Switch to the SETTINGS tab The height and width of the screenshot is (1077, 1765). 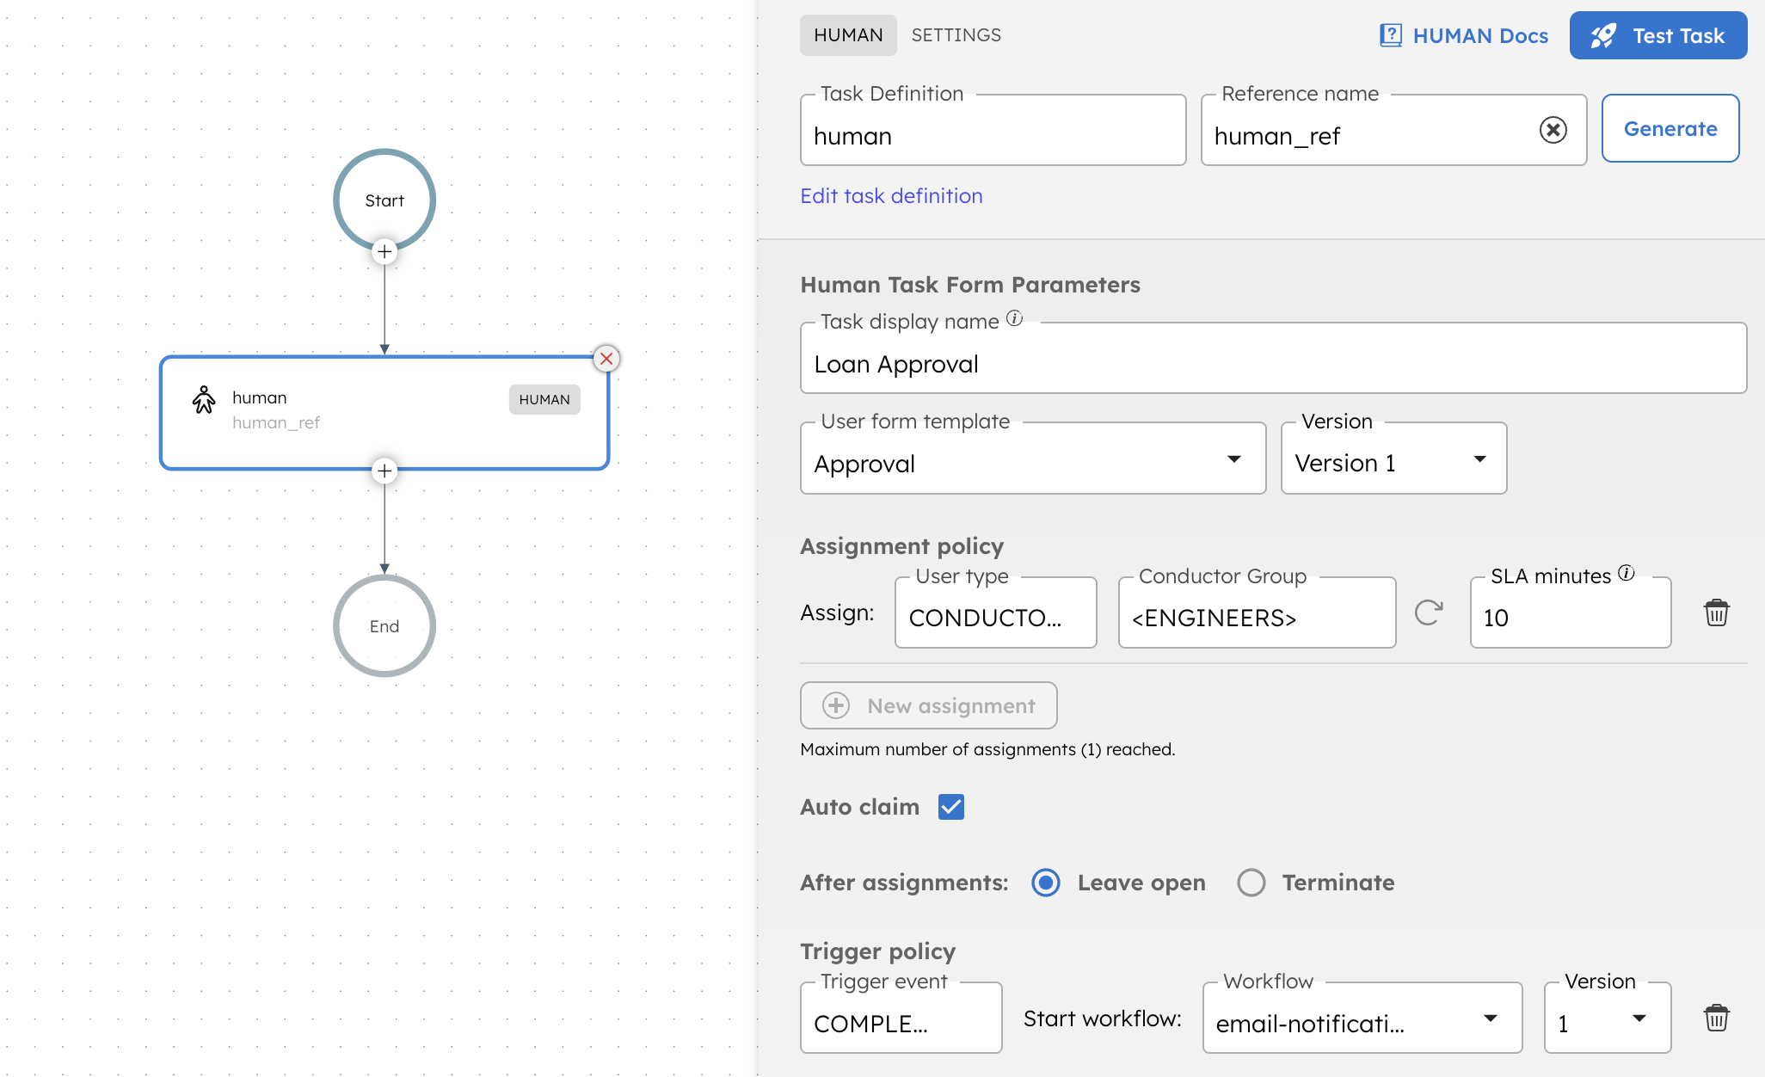tap(956, 35)
